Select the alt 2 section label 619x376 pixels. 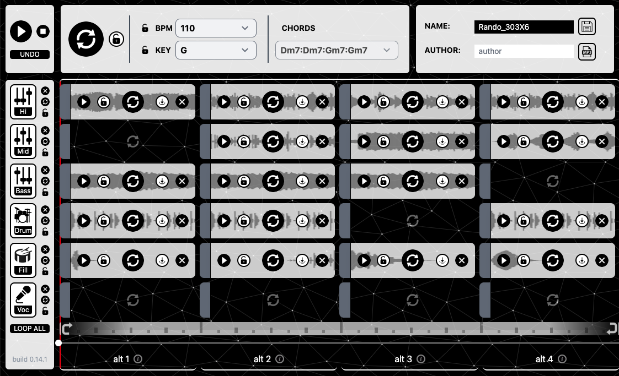(x=262, y=359)
